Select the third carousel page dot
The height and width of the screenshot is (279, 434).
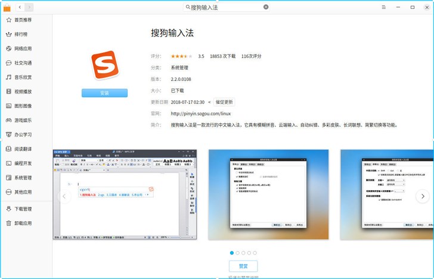pyautogui.click(x=243, y=253)
